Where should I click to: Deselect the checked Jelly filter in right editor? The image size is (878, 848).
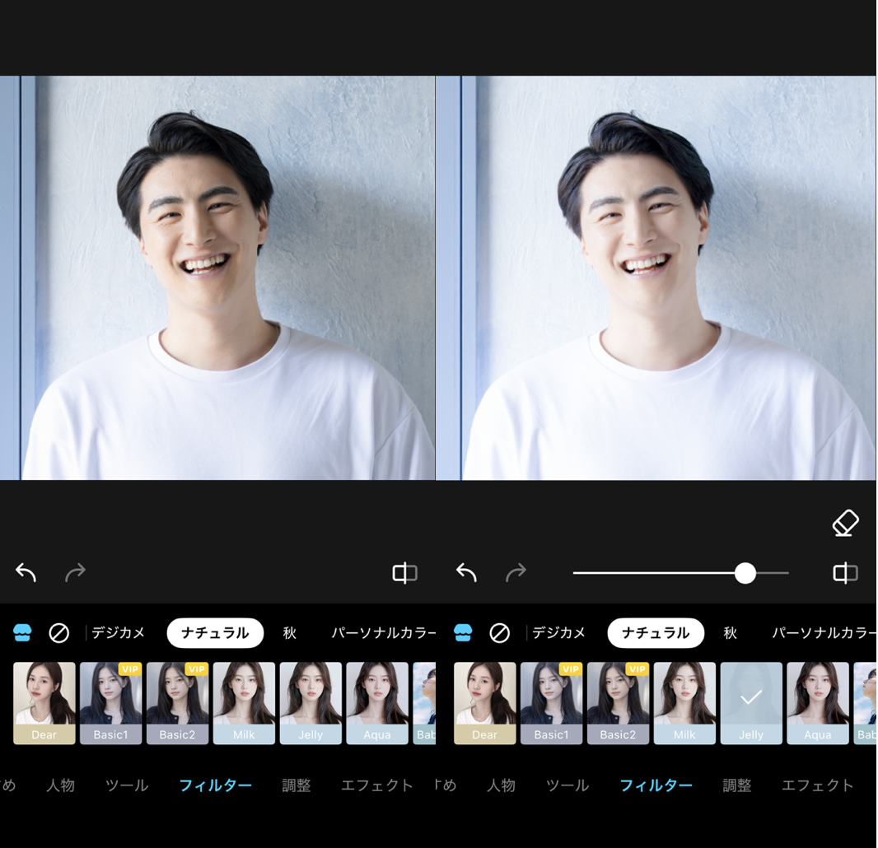coord(750,702)
